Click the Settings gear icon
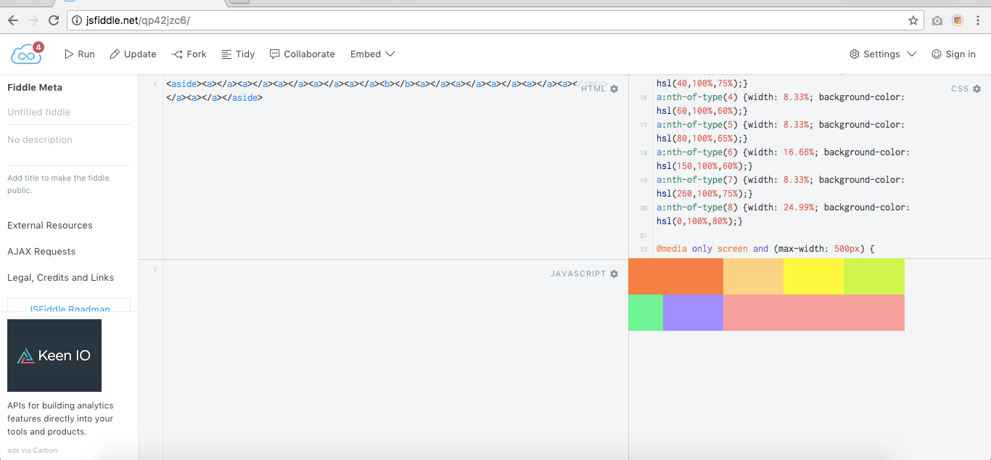 coord(856,54)
